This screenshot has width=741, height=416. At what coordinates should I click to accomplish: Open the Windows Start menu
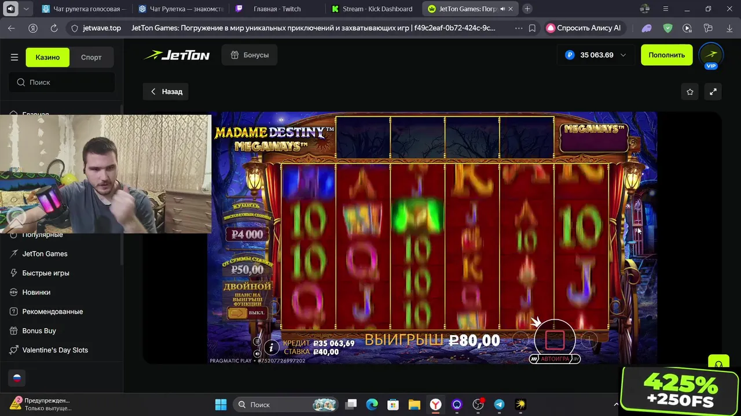tap(221, 404)
